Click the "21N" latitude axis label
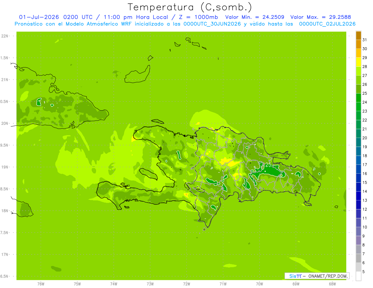 tap(5, 80)
